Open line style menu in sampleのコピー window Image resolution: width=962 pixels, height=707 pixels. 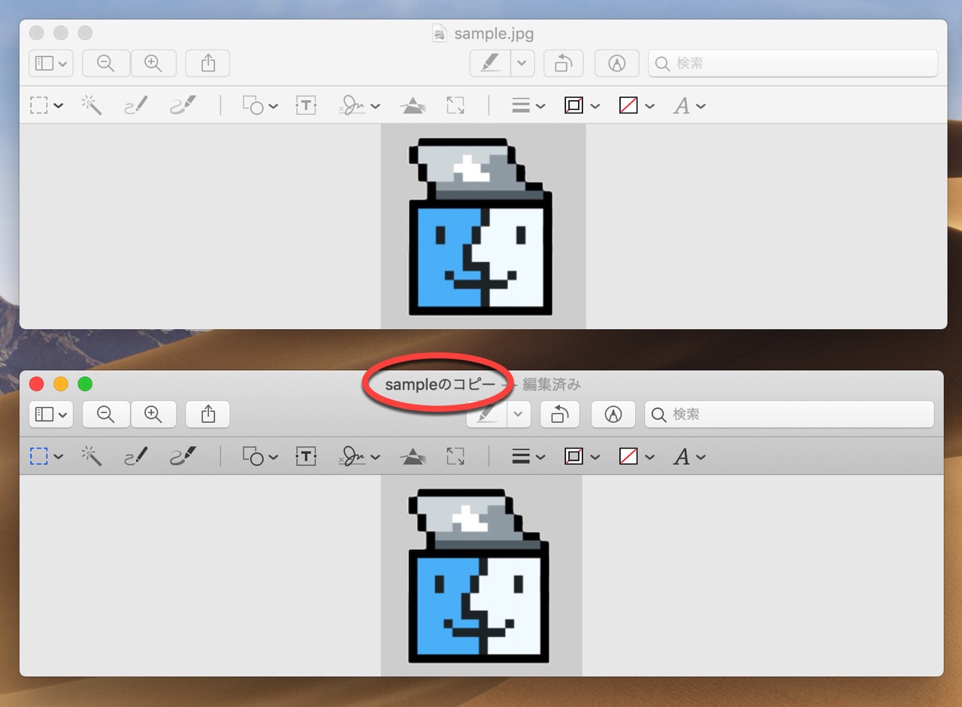coord(528,456)
